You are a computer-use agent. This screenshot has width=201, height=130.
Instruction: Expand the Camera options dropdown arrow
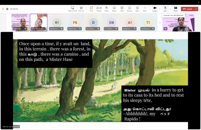(x=160, y=9)
